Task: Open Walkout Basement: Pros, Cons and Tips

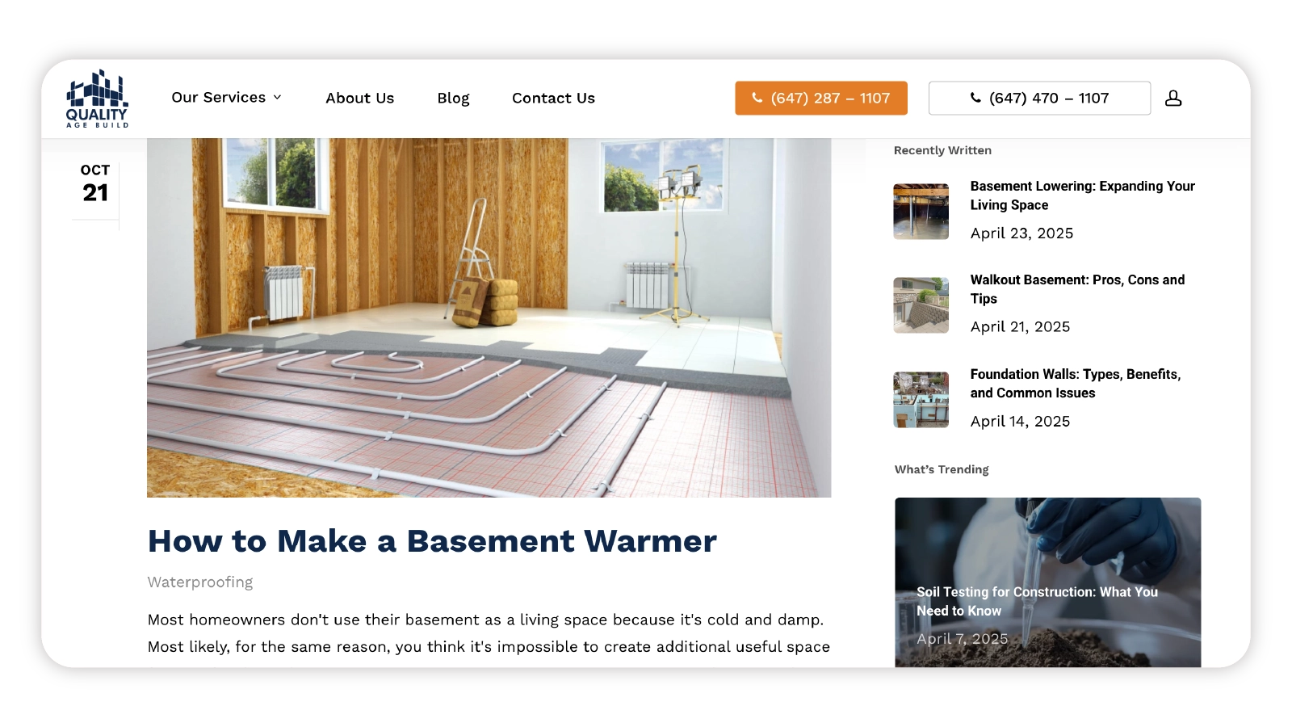Action: point(1077,289)
